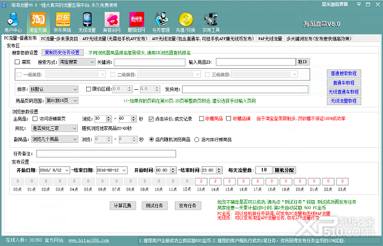Open the 无线流量 phone icon
Image resolution: width=383 pixels, height=246 pixels.
pos(87,22)
